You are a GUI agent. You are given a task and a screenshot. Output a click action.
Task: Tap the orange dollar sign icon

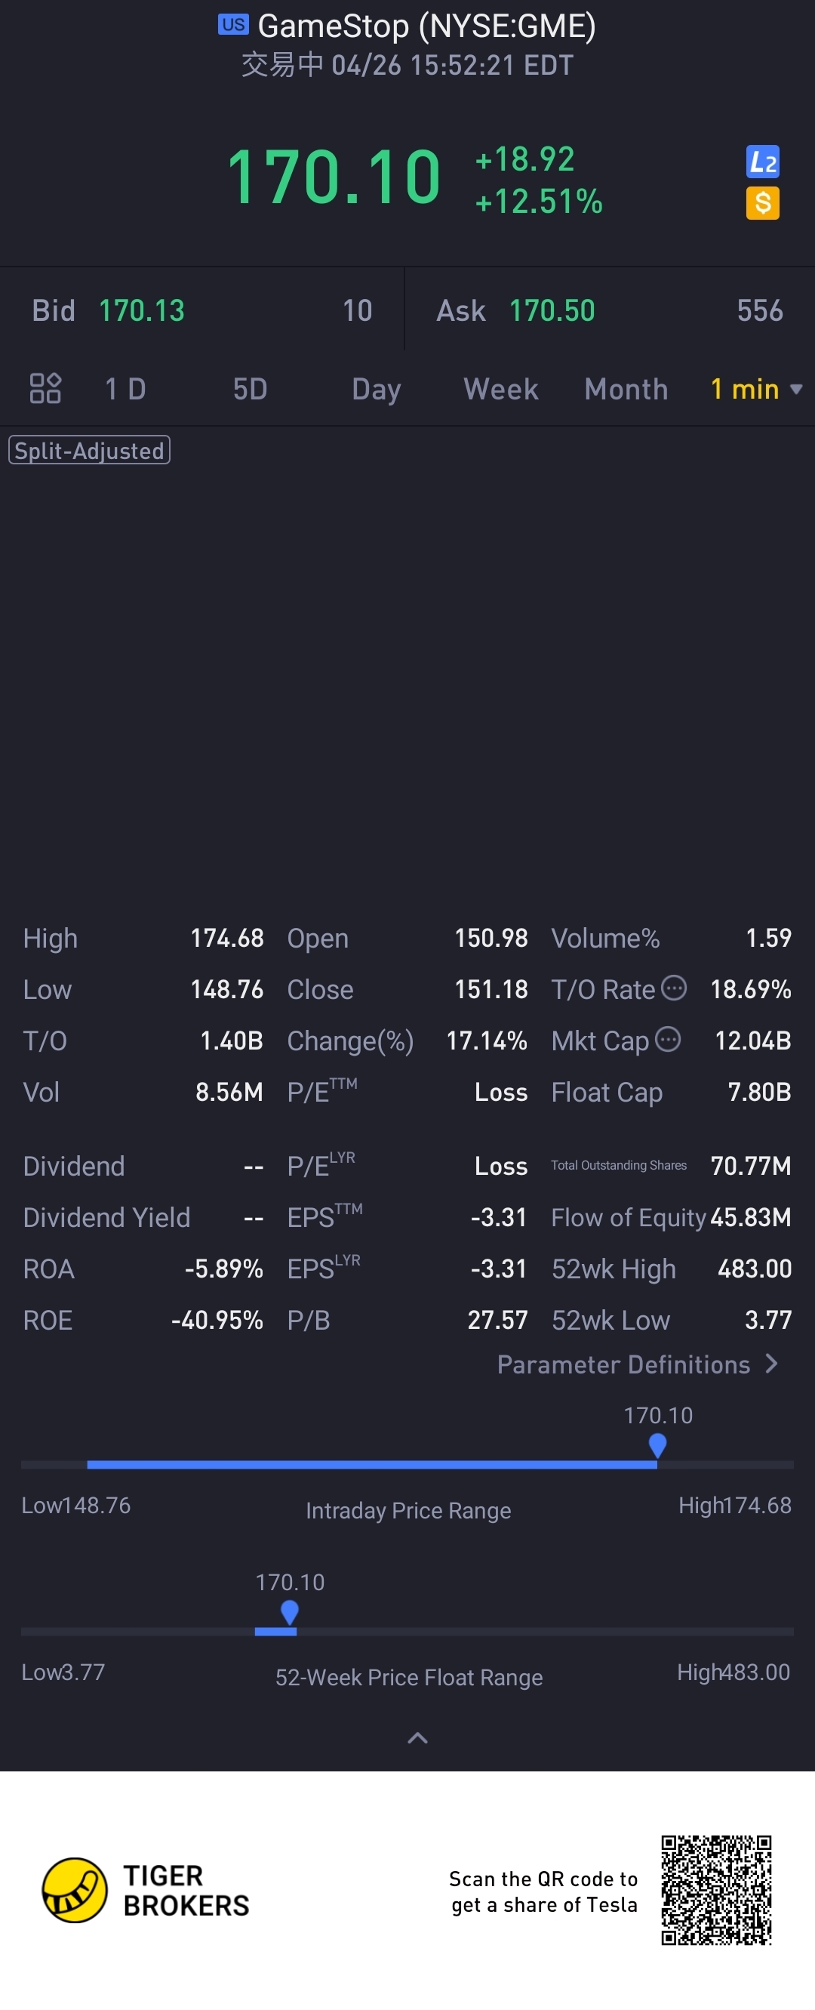tap(762, 203)
